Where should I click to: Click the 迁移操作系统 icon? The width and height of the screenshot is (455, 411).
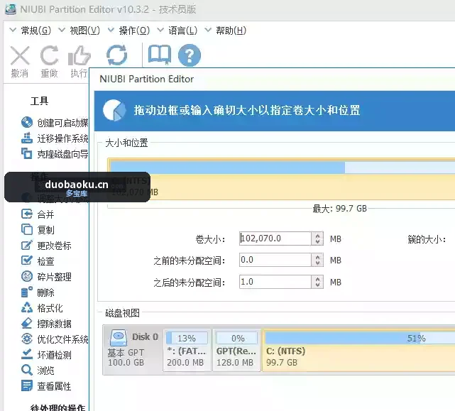click(x=27, y=138)
